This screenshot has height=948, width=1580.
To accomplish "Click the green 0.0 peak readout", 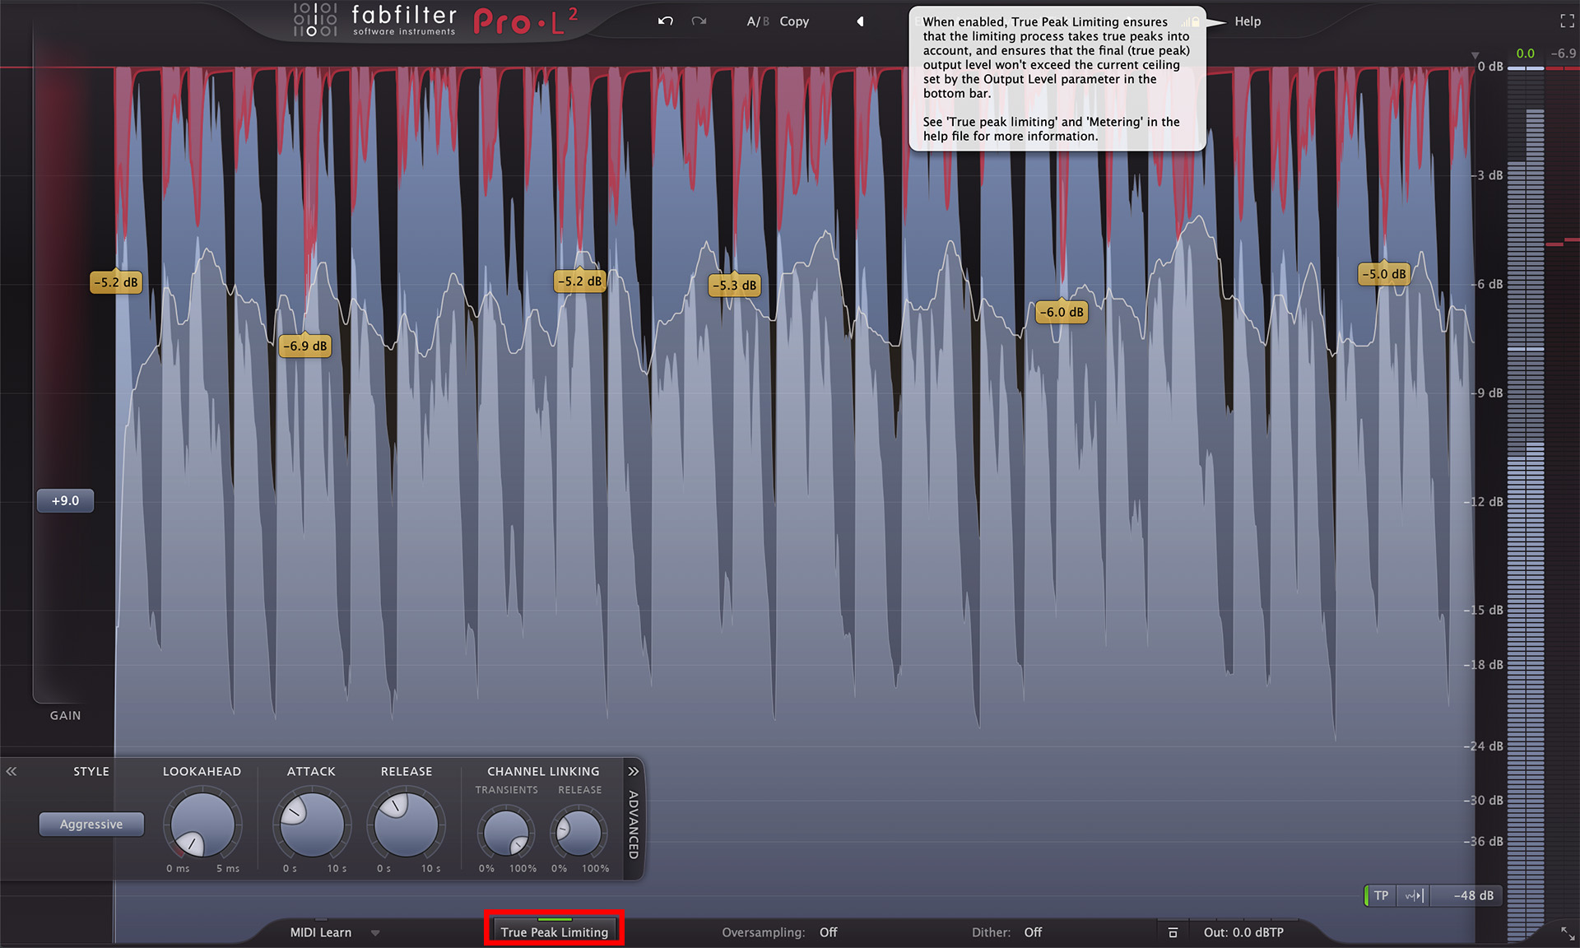I will pyautogui.click(x=1525, y=53).
